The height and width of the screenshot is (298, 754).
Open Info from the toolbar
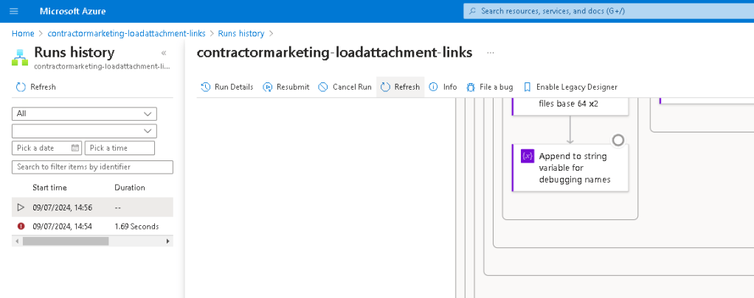point(443,87)
